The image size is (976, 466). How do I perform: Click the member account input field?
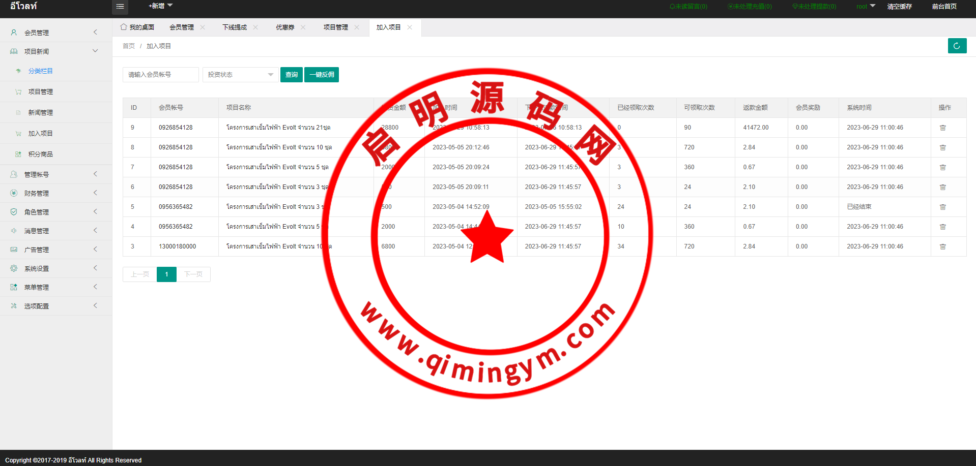click(160, 75)
